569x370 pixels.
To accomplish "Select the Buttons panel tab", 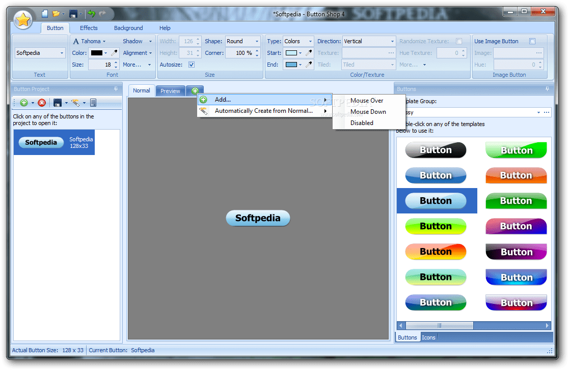I will pyautogui.click(x=407, y=337).
